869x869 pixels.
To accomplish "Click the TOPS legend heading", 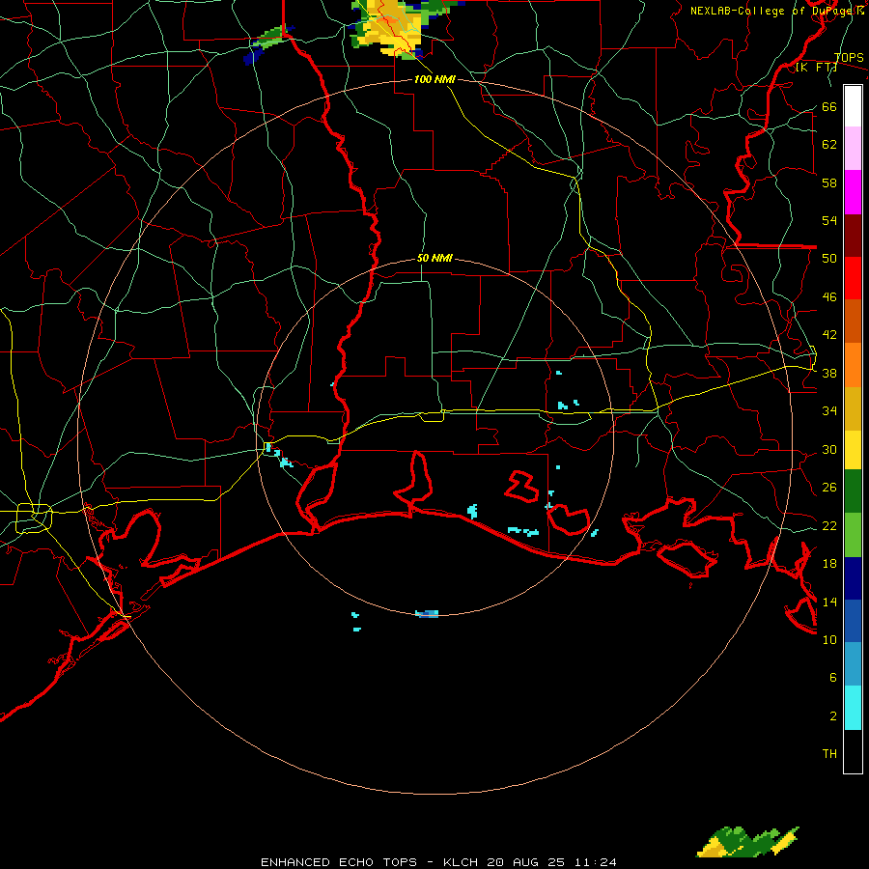I will (x=849, y=58).
